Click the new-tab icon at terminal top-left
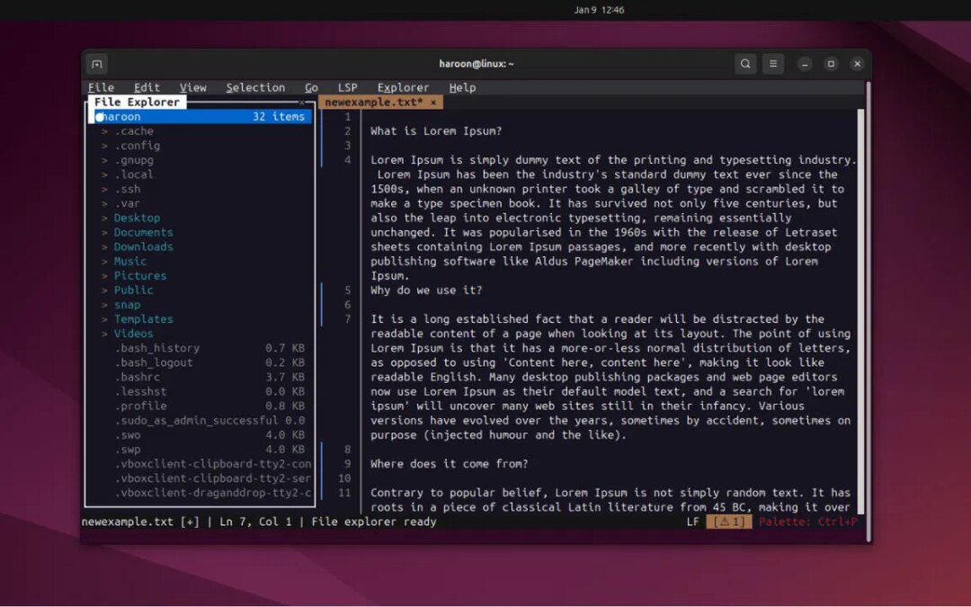This screenshot has height=607, width=971. [96, 64]
